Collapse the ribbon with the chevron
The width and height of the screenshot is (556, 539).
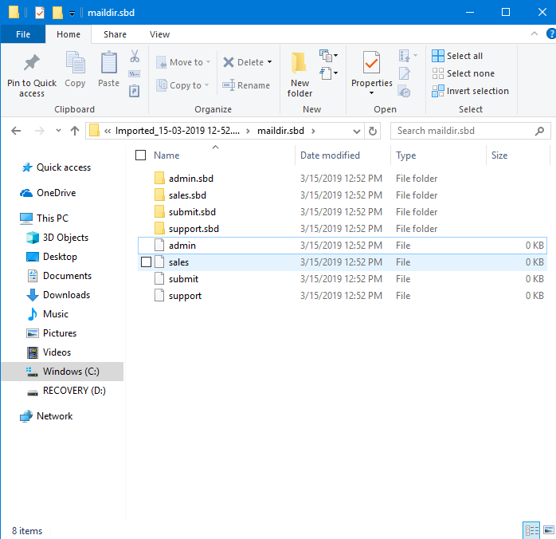(x=534, y=33)
